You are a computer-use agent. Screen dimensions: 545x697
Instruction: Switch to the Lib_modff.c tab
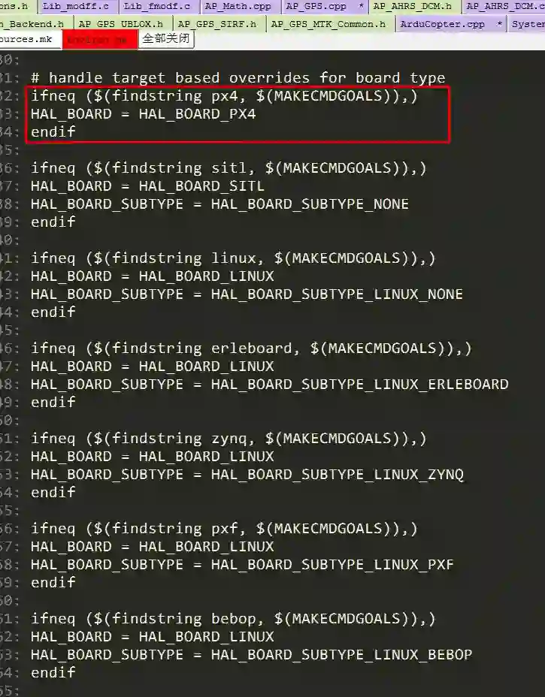point(76,6)
